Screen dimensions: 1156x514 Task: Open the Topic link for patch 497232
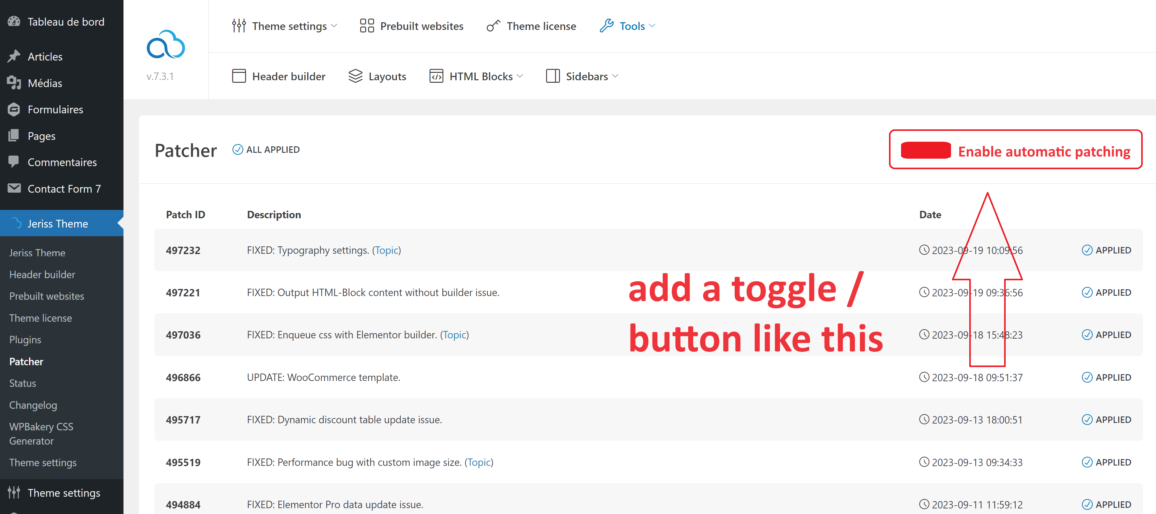click(x=386, y=250)
